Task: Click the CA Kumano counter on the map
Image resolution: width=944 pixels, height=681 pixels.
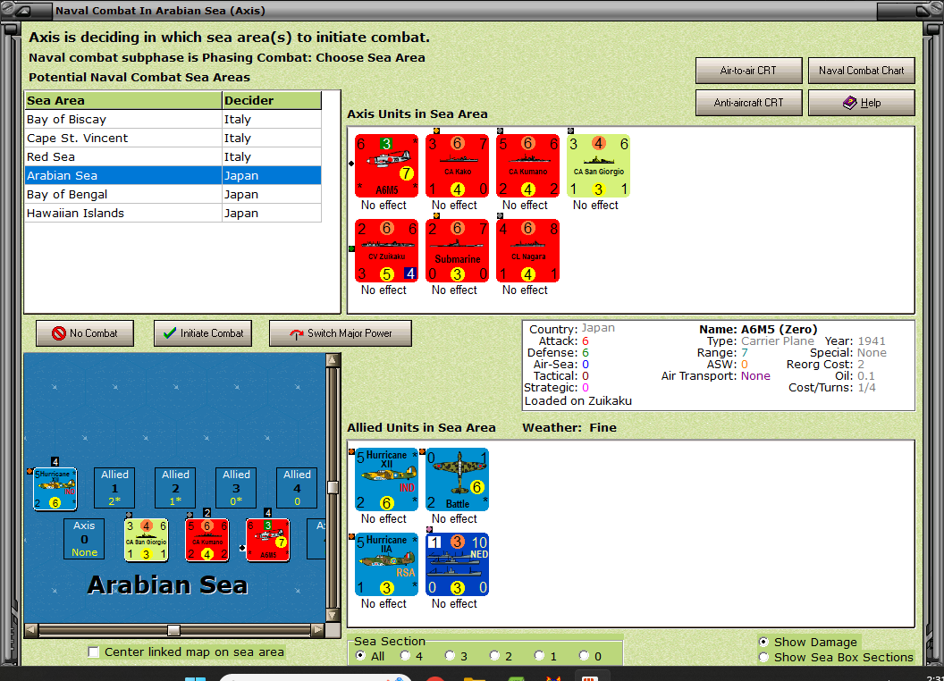Action: tap(207, 540)
